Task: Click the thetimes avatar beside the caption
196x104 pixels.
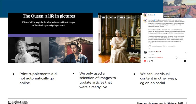Action: (145, 20)
